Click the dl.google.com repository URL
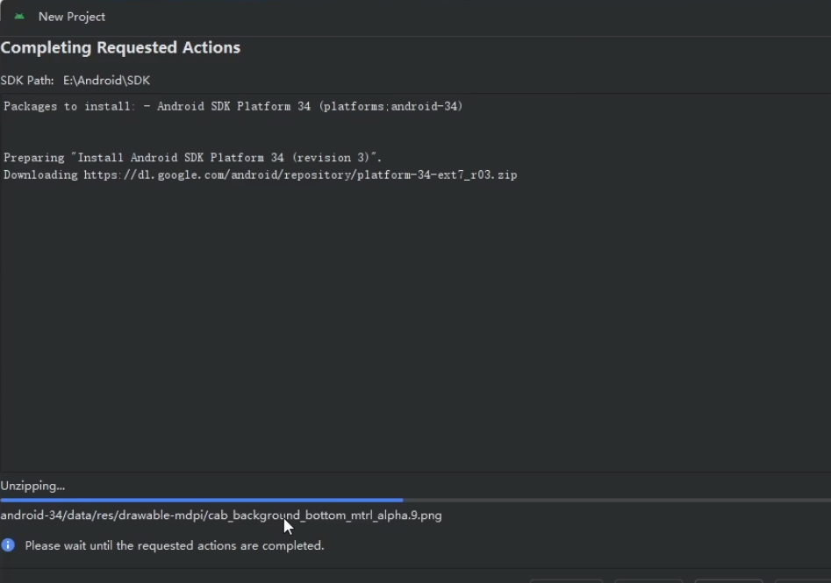The width and height of the screenshot is (831, 583). pos(218,175)
